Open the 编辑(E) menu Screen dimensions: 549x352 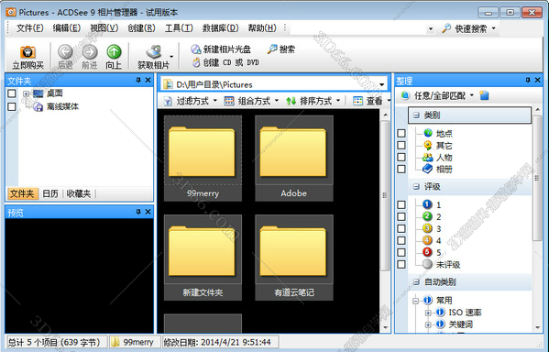[x=67, y=28]
